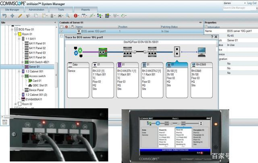Click the first gray patch panel trace icon

127,52
